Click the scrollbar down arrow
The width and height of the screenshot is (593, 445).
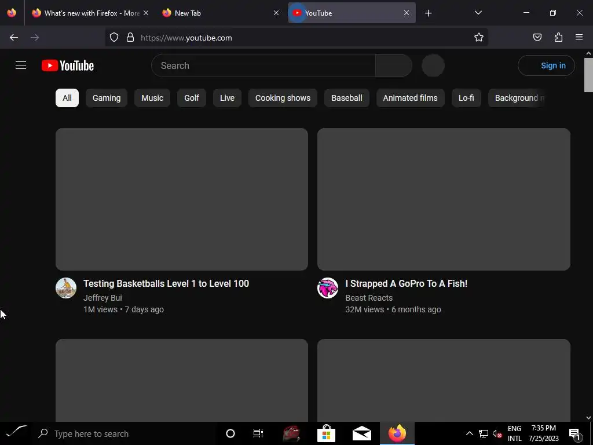pyautogui.click(x=588, y=418)
